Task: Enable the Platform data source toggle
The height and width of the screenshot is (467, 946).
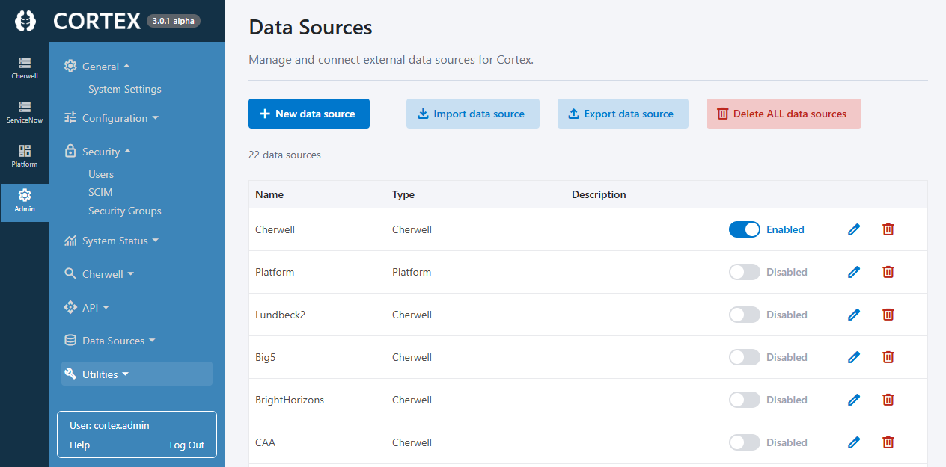Action: (745, 272)
